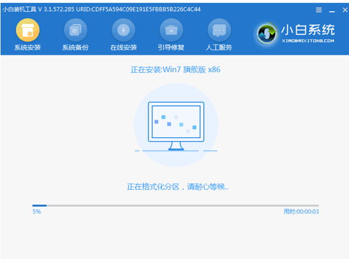Screen dimensions: 349x259
Task: Switch to the 系统备份 tab label
Action: pos(75,47)
